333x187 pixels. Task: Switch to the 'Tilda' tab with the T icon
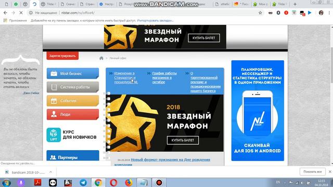point(48,4)
